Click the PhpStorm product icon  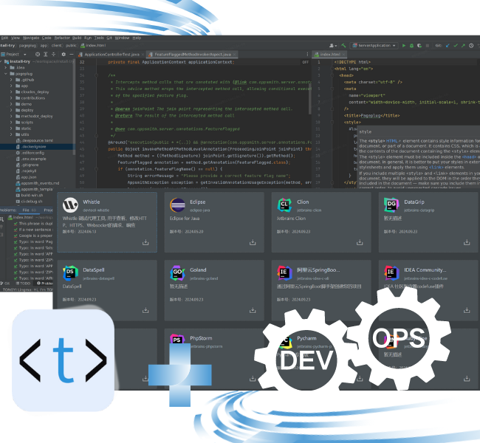(x=177, y=340)
